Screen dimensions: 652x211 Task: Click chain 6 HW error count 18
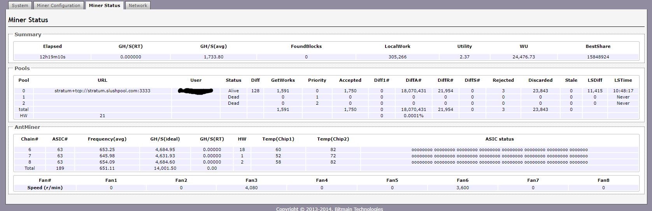(x=242, y=149)
